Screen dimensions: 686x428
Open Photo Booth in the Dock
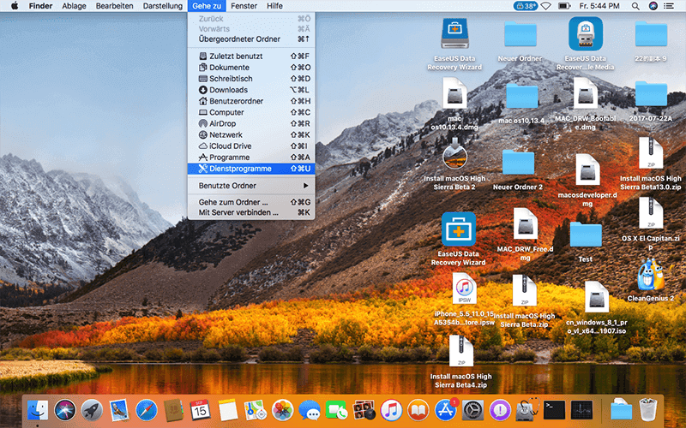(x=364, y=410)
